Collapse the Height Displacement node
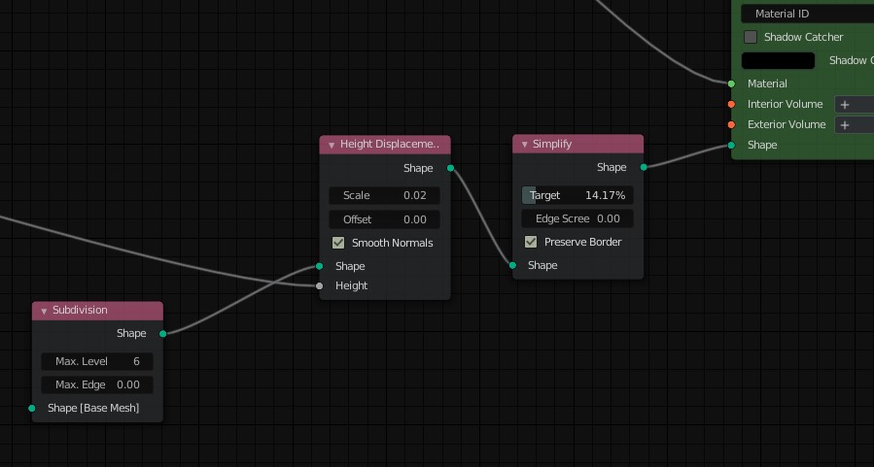Image resolution: width=874 pixels, height=467 pixels. (x=332, y=145)
